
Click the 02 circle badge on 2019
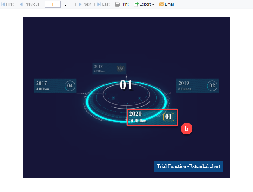[x=212, y=86]
